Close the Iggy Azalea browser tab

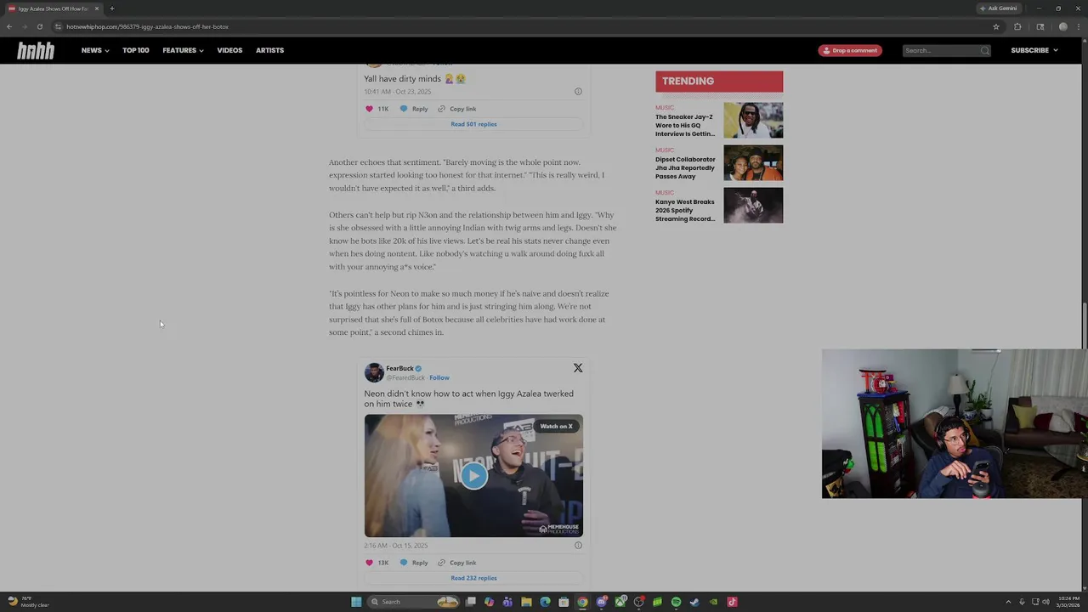97,8
